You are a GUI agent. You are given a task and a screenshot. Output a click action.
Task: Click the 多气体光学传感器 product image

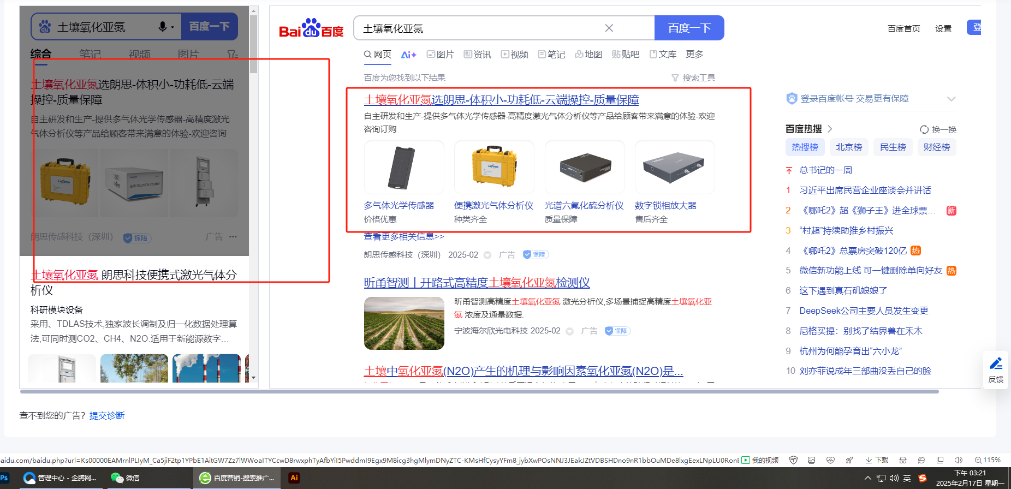click(404, 167)
